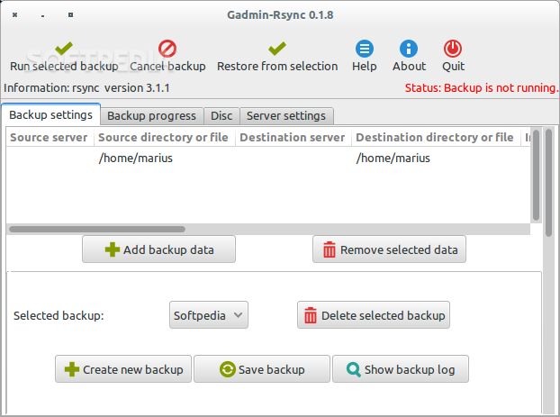The height and width of the screenshot is (417, 560).
Task: Close the Gadmin-Rsync window
Action: click(x=14, y=15)
